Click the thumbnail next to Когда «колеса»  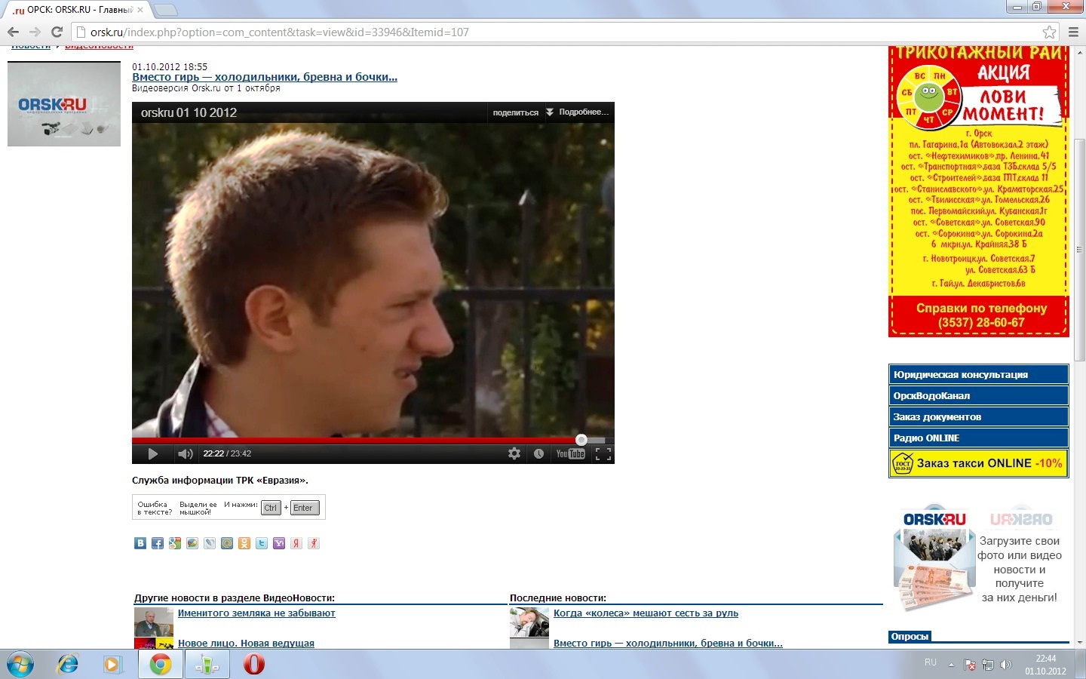point(529,622)
